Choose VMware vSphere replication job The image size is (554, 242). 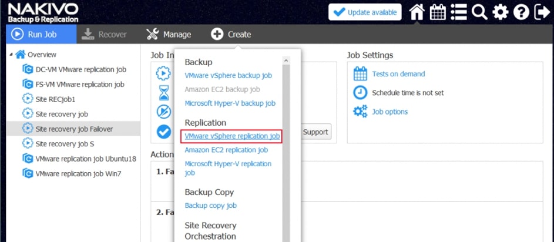pyautogui.click(x=232, y=136)
